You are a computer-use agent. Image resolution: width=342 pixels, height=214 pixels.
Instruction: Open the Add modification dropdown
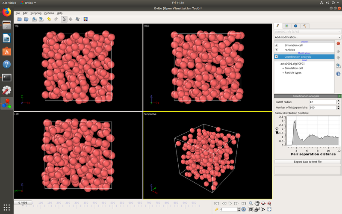coord(307,37)
